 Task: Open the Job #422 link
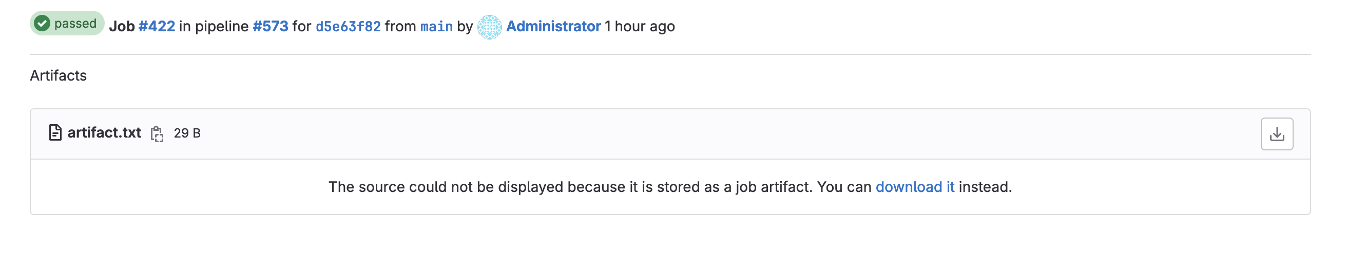pyautogui.click(x=157, y=26)
